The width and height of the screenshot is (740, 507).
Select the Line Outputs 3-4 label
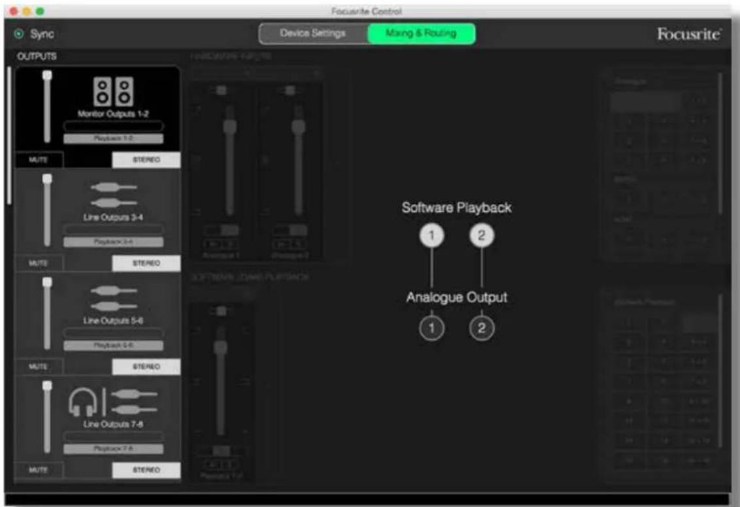pos(113,218)
